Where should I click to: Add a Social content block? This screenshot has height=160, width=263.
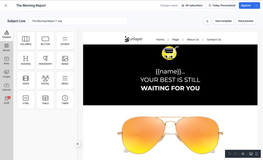coord(45,80)
